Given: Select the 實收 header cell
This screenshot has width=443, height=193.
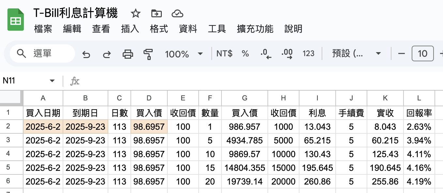Looking at the screenshot, I should (x=385, y=113).
